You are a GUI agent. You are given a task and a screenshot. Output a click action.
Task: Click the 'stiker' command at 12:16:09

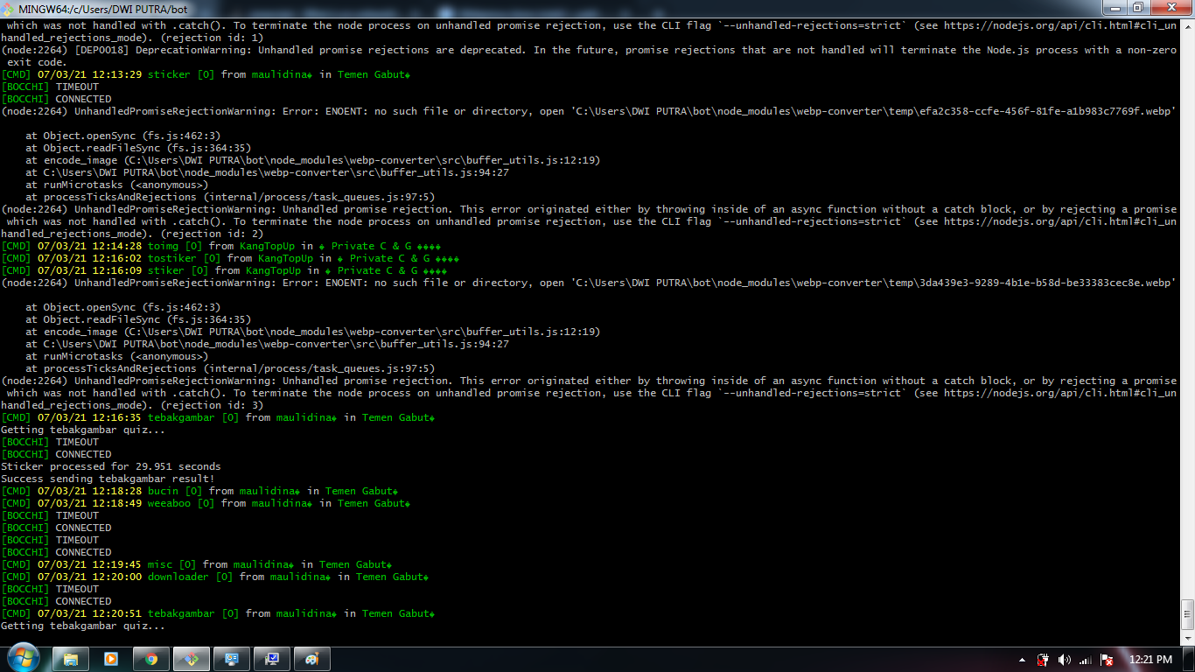click(x=165, y=270)
